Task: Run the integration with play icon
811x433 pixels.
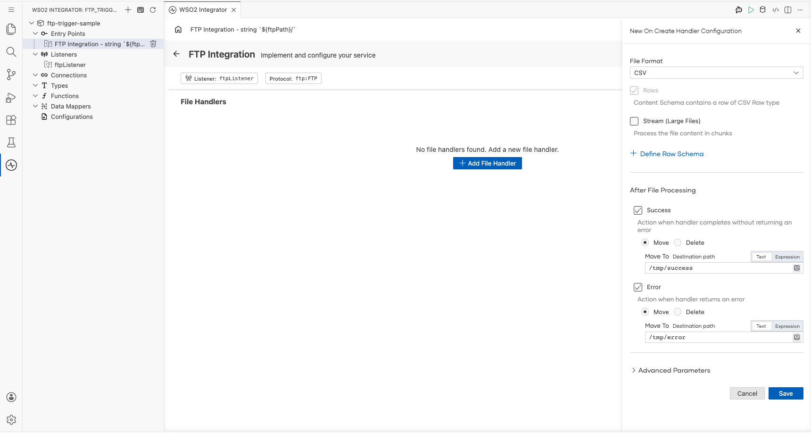Action: pos(751,9)
